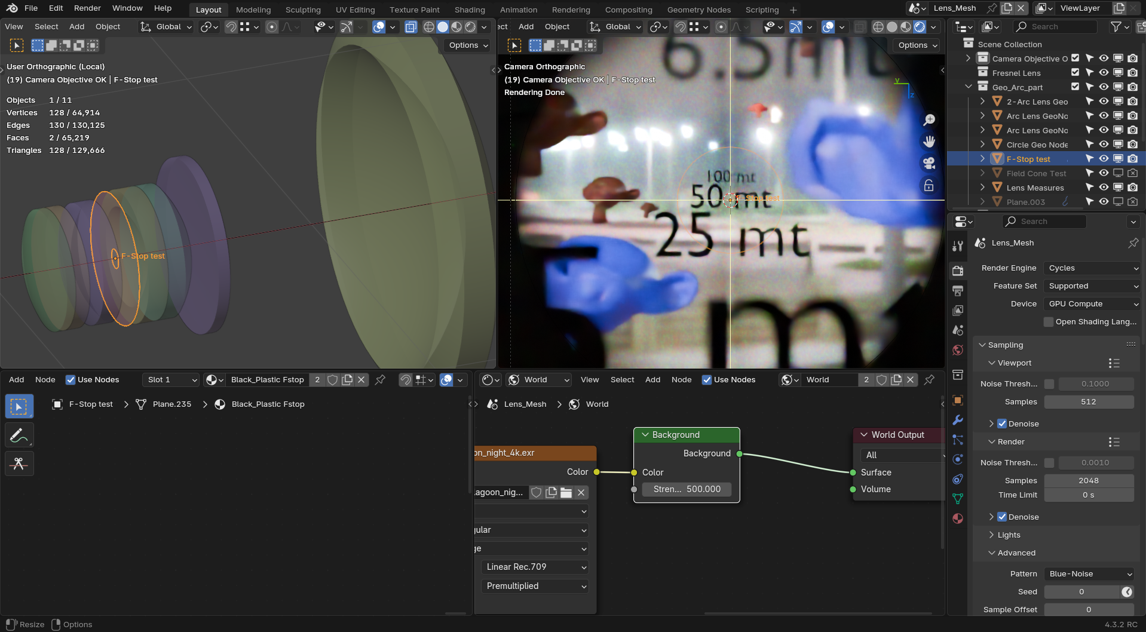Toggle Use Nodes in World editor

point(707,380)
